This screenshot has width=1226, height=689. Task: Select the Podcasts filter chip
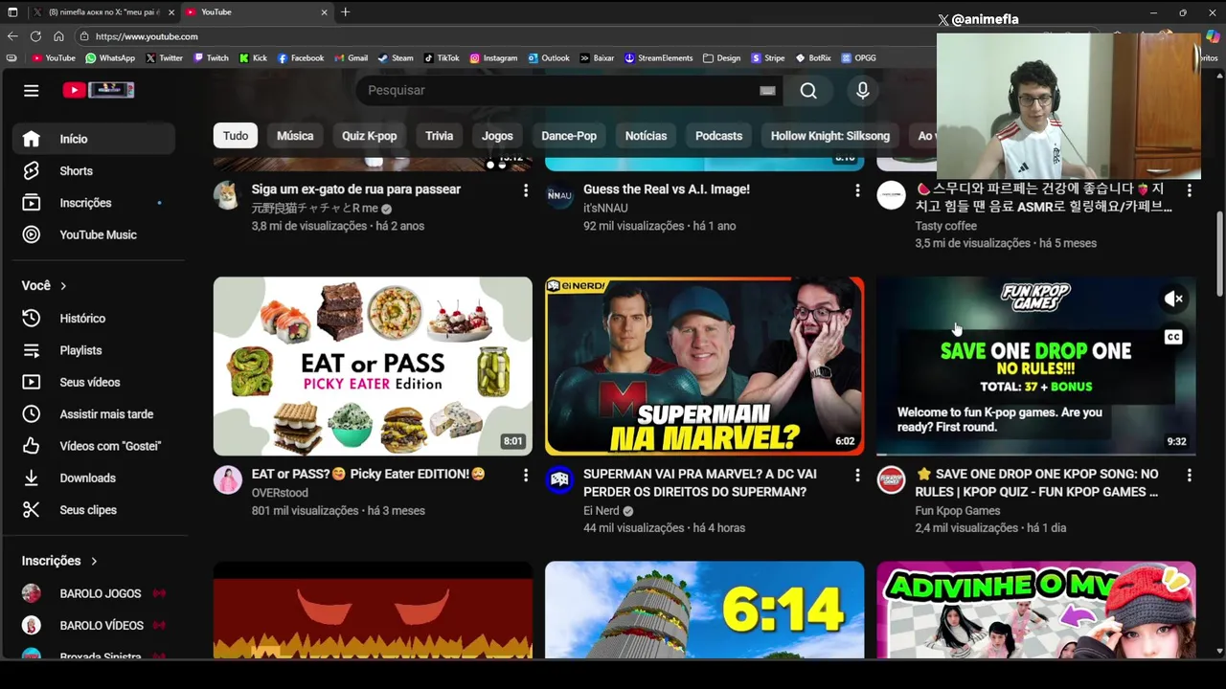[x=718, y=136]
